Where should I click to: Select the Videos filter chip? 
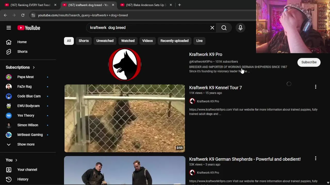click(x=147, y=41)
